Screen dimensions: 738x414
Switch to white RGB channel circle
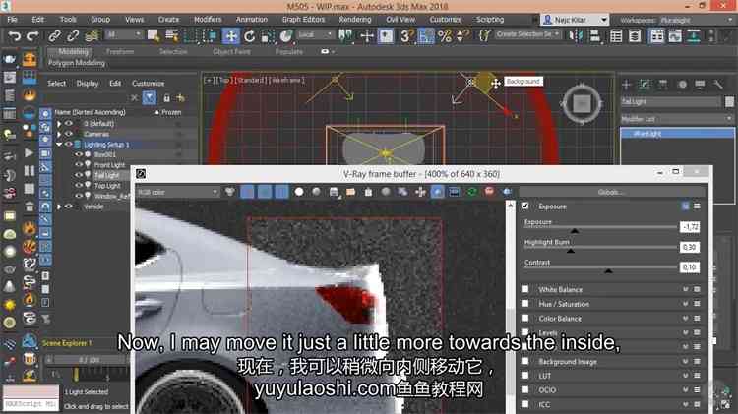pyautogui.click(x=299, y=192)
